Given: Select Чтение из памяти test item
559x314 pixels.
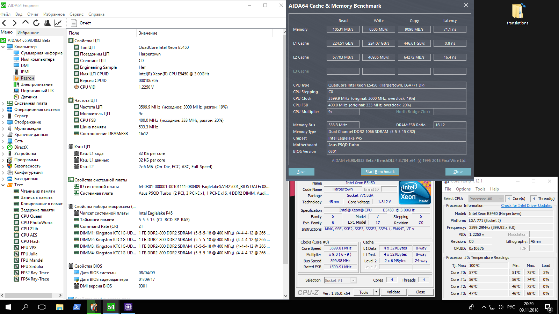Looking at the screenshot, I should (x=38, y=191).
